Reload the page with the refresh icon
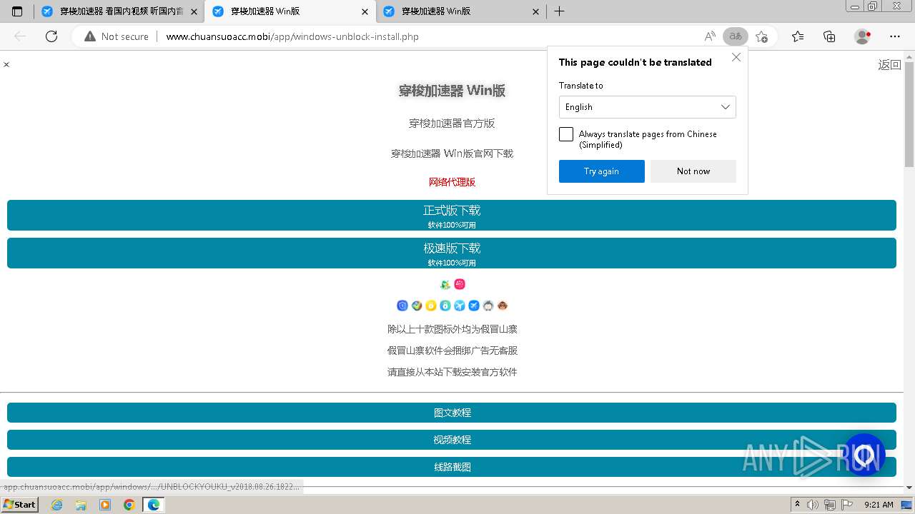 click(x=51, y=36)
